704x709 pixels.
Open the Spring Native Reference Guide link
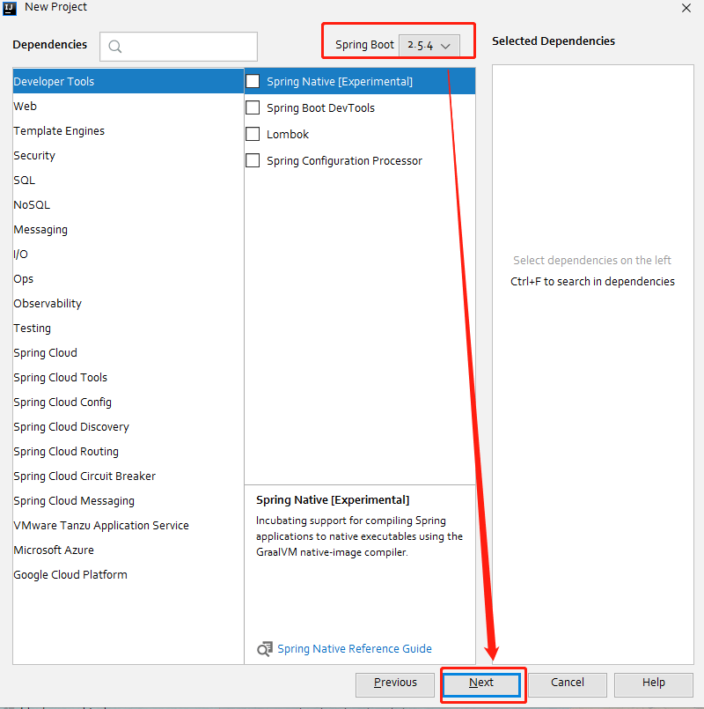coord(355,649)
